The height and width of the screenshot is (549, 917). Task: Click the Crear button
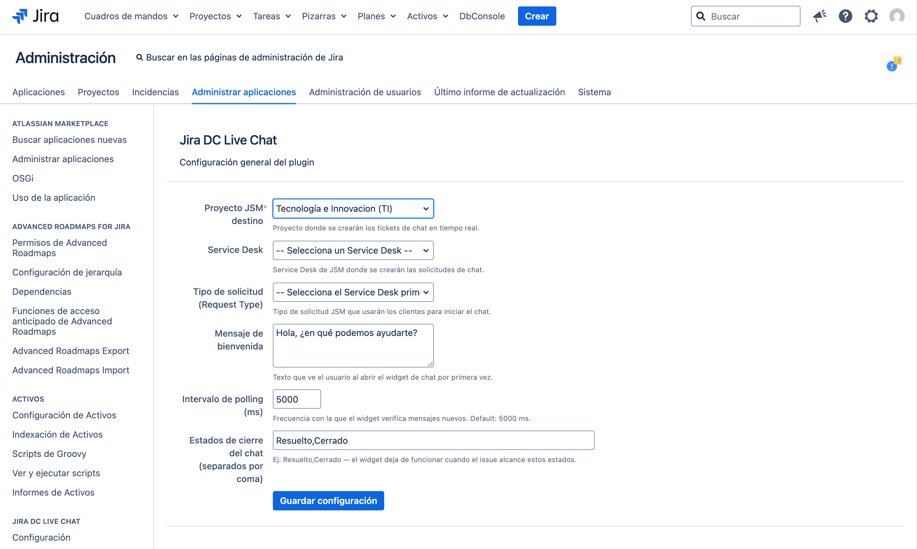click(537, 16)
